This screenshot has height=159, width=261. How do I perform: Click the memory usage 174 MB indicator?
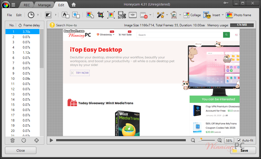point(242,25)
